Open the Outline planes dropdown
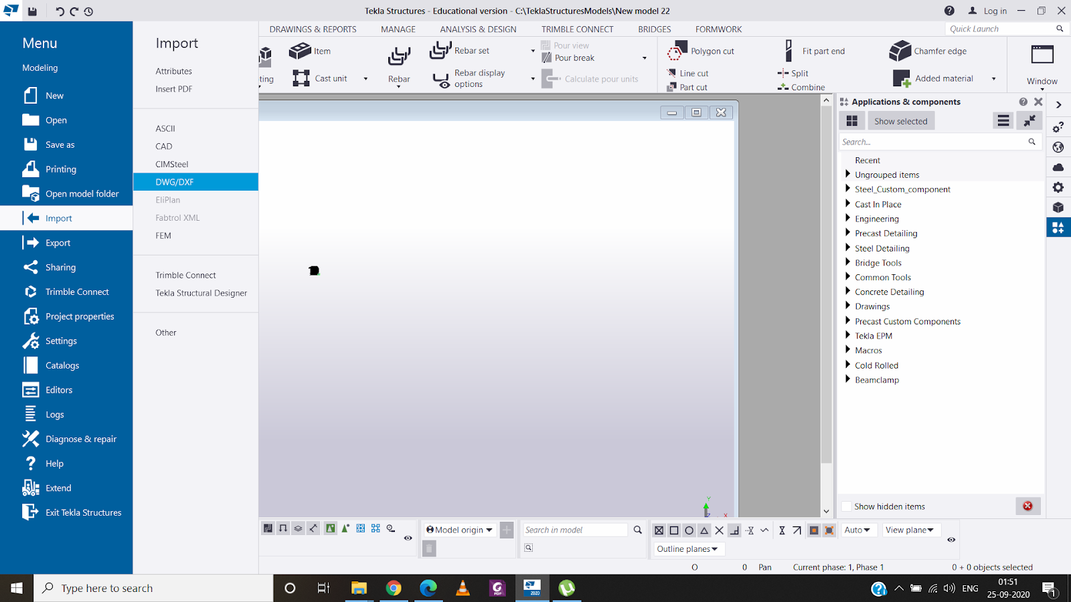The height and width of the screenshot is (602, 1071). [x=687, y=549]
